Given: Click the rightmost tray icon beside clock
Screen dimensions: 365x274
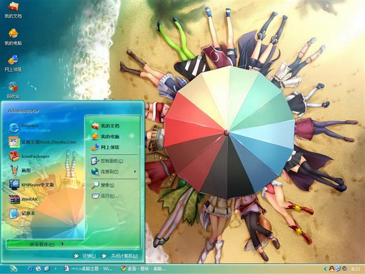Looking at the screenshot, I should coord(344,269).
